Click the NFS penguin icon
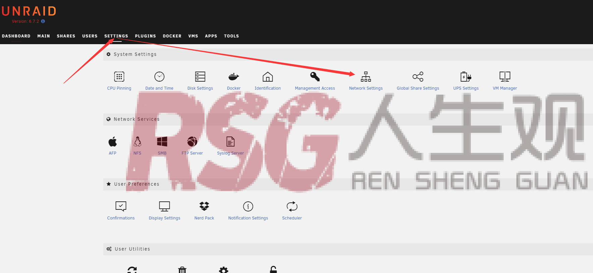Image resolution: width=593 pixels, height=273 pixels. (138, 142)
